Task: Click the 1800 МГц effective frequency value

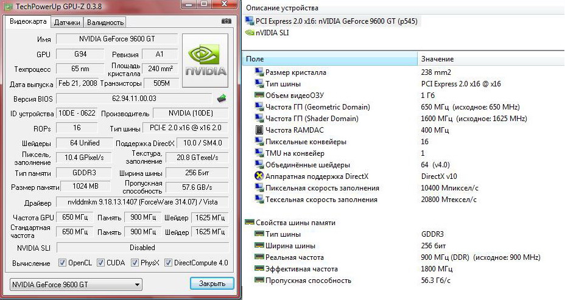Action: [437, 269]
